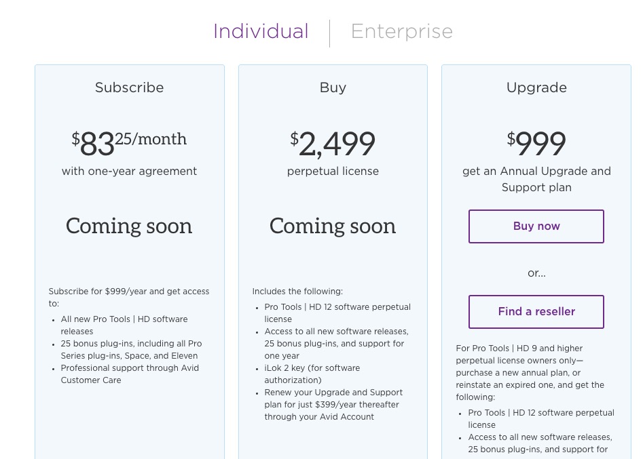Click the 'Renew your Upgrade and Support plan' bullet
This screenshot has width=643, height=459.
[333, 405]
